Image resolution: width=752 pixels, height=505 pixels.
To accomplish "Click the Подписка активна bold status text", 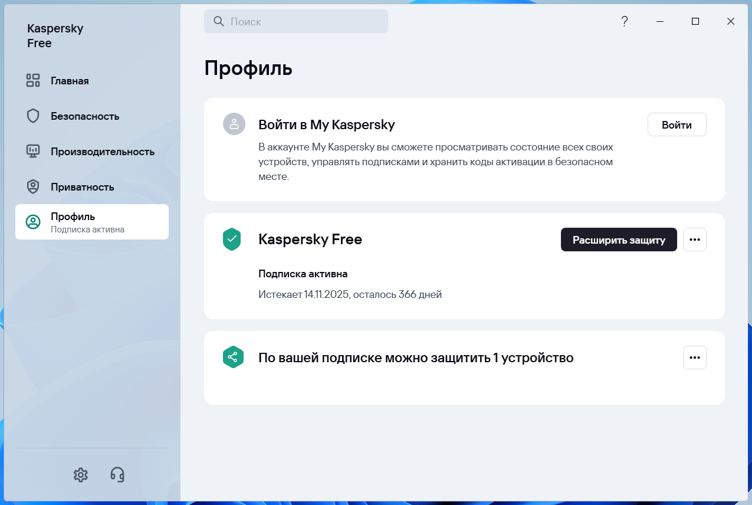I will tap(303, 274).
